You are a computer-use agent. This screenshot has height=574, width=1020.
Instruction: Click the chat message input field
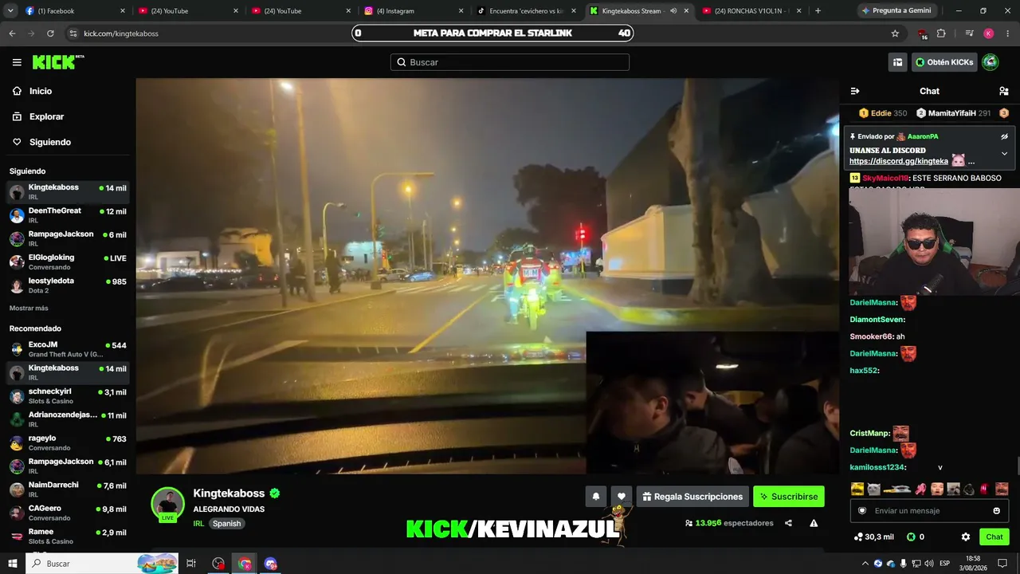929,511
